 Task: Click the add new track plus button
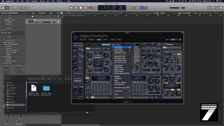pos(28,16)
